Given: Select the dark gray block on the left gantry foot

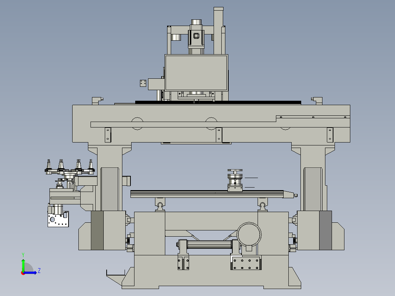Looking at the screenshot, I should (97, 230).
